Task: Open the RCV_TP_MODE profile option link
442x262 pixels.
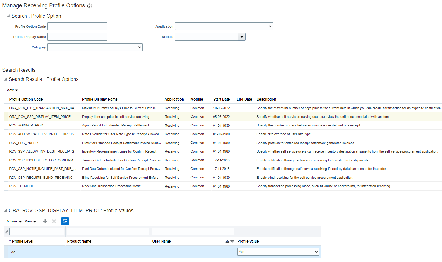Action: tap(21, 186)
